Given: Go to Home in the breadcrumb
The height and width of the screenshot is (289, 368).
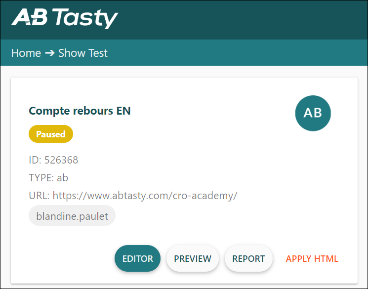Looking at the screenshot, I should pos(26,53).
